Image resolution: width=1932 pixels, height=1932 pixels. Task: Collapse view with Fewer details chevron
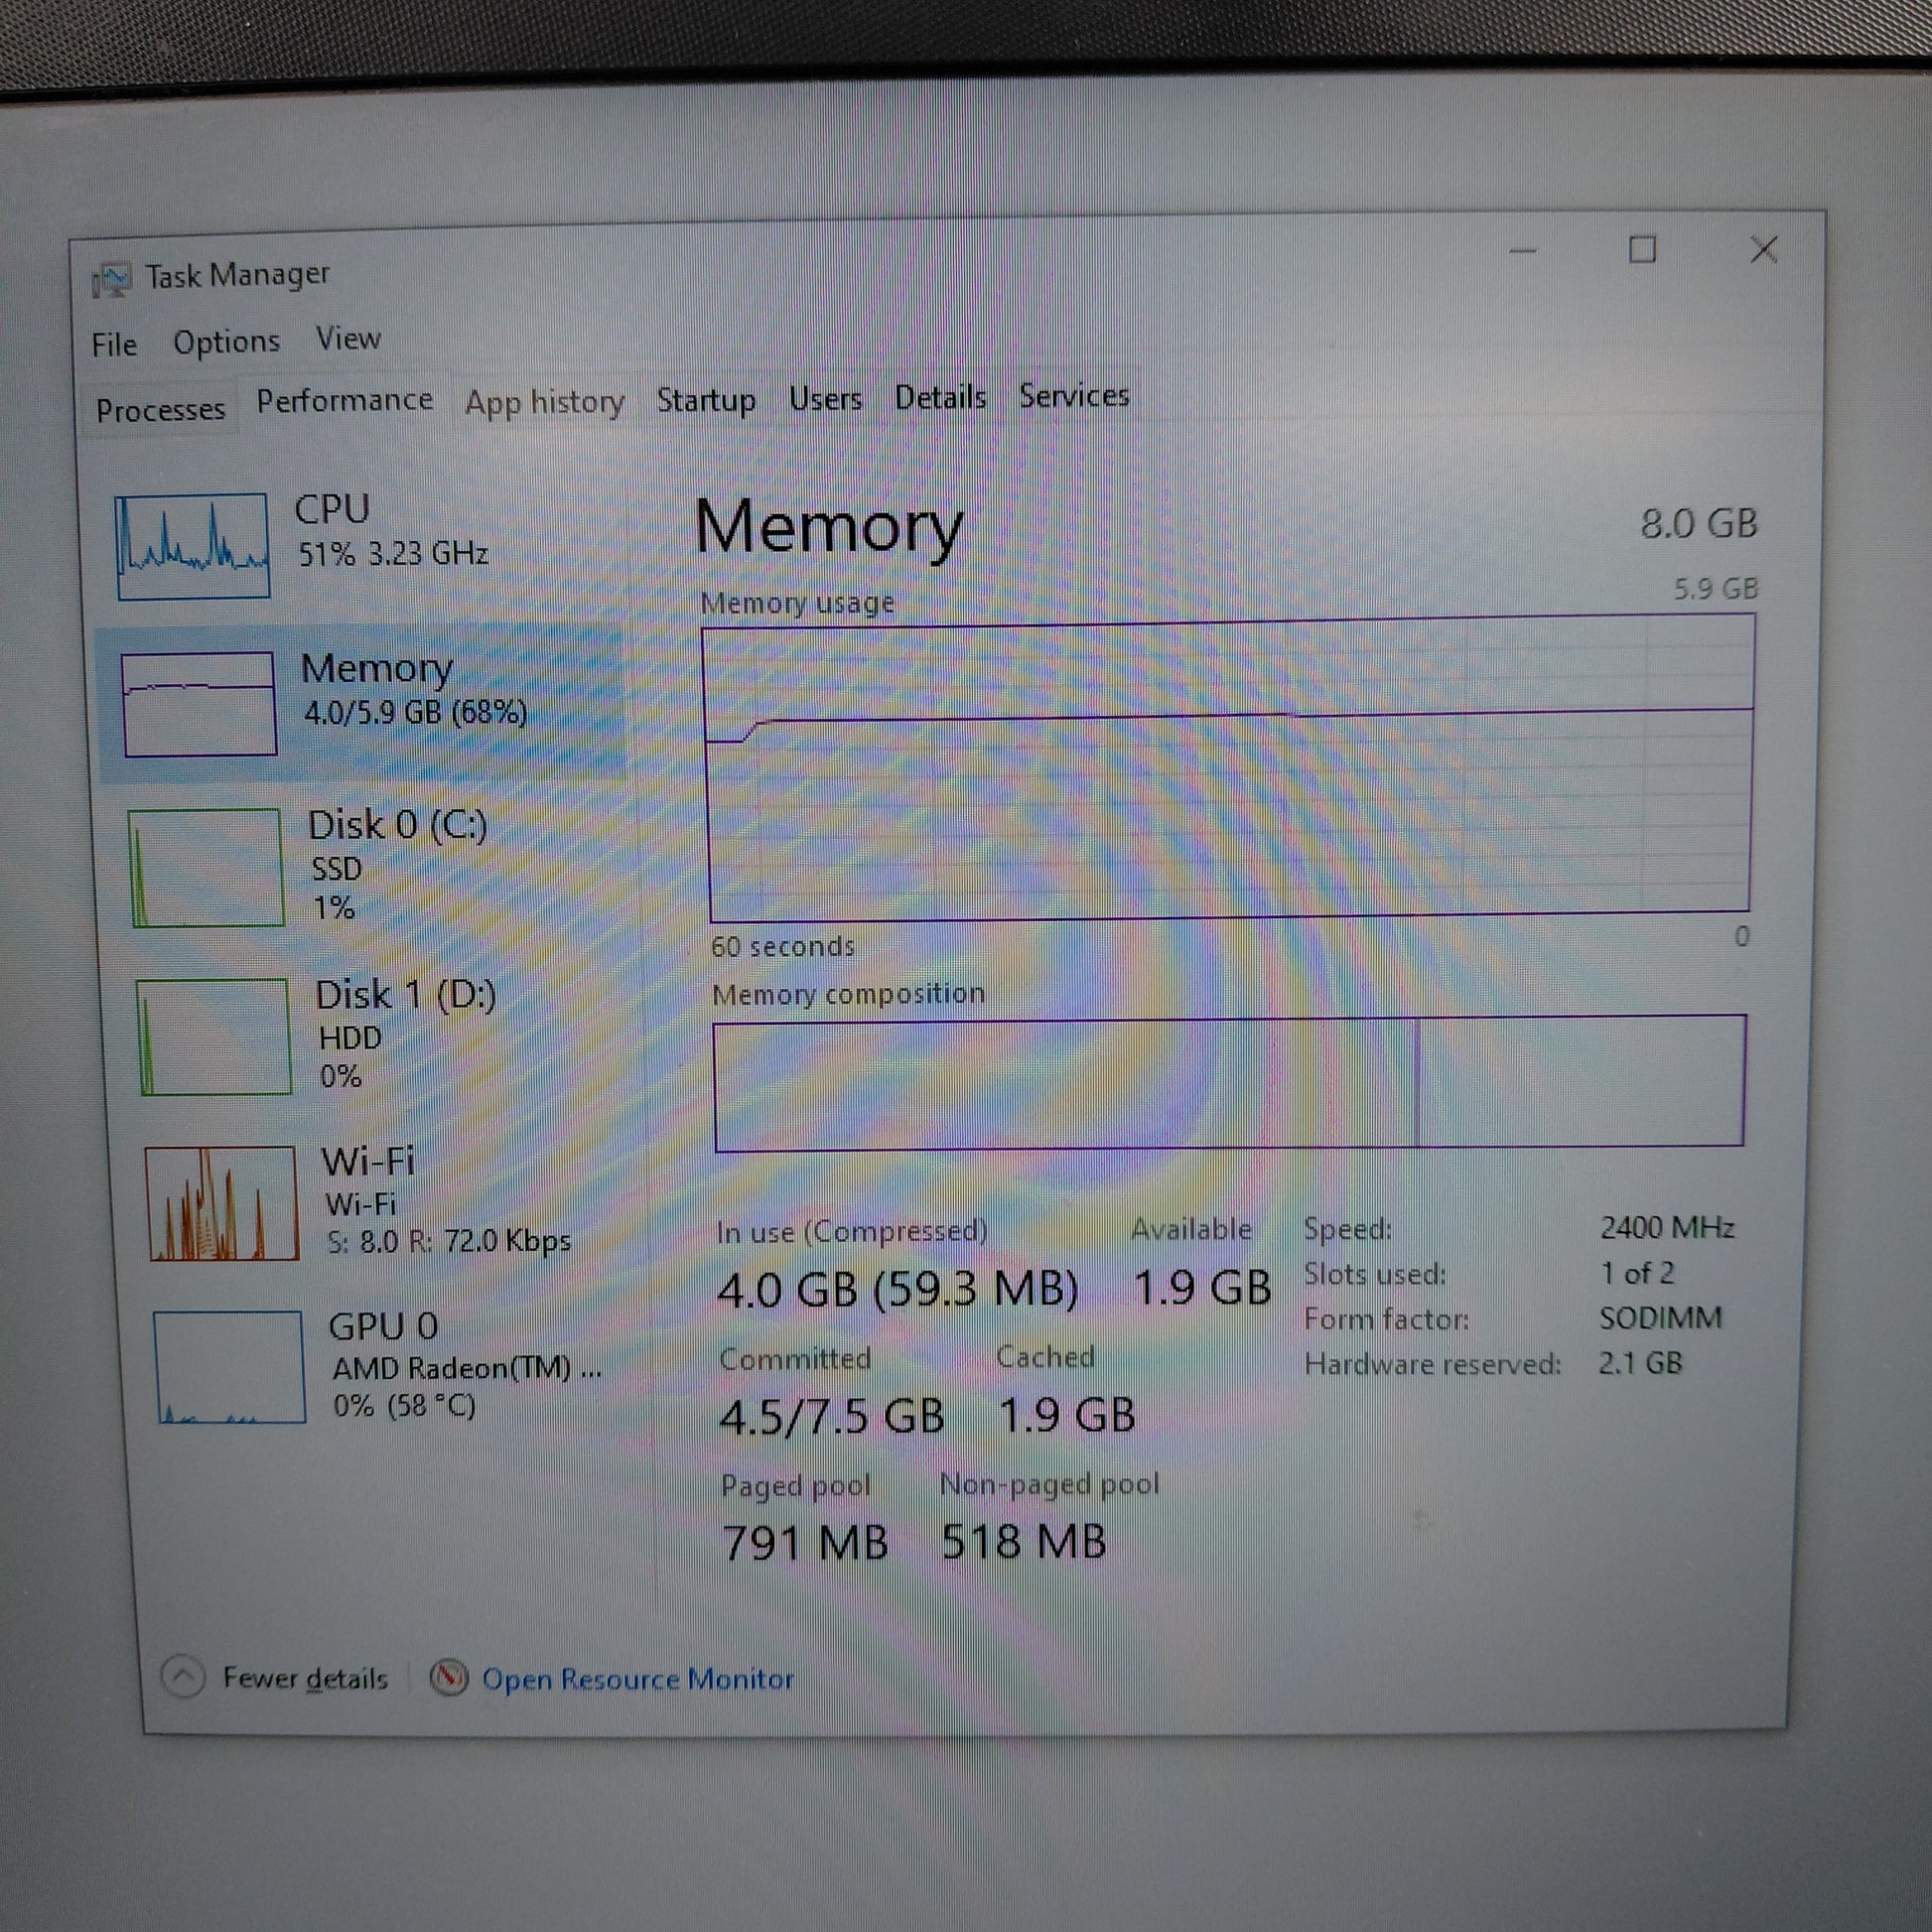183,1676
